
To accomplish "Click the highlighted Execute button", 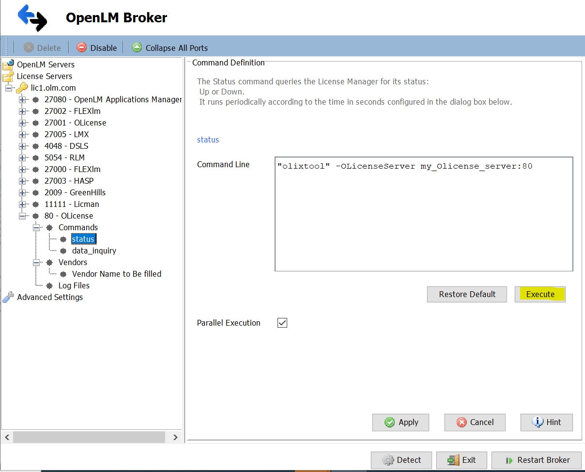I will [539, 294].
